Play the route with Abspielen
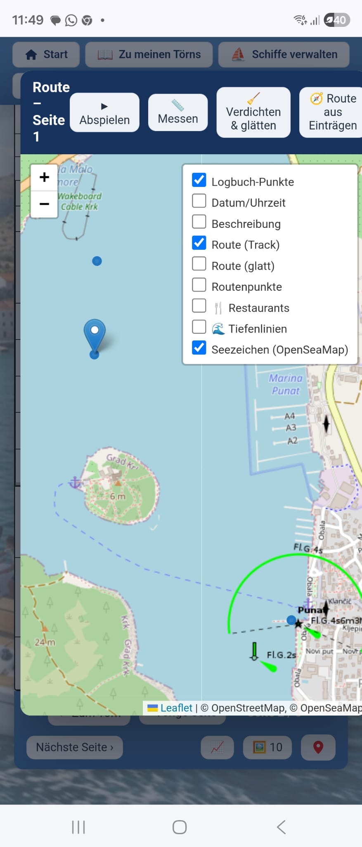The height and width of the screenshot is (847, 362). pyautogui.click(x=104, y=112)
